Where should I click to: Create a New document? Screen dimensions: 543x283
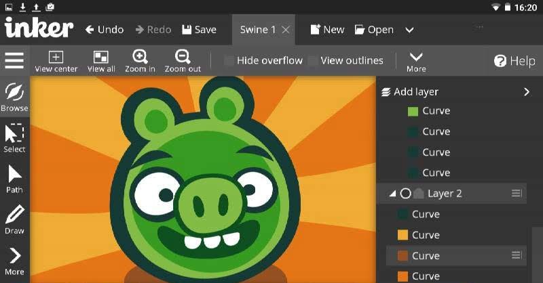(327, 30)
